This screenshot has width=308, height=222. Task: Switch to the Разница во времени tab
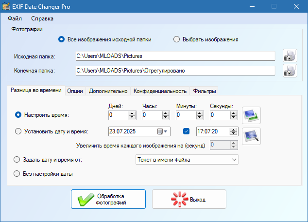[36, 91]
